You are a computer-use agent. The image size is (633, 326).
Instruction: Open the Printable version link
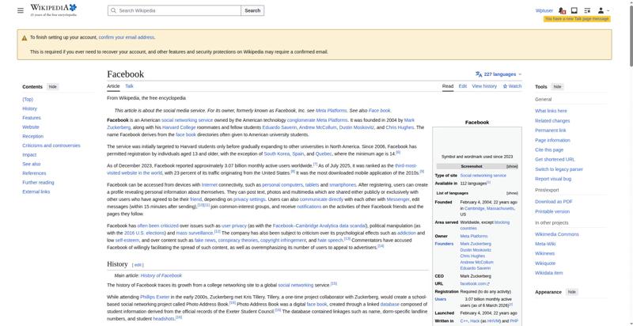[552, 211]
